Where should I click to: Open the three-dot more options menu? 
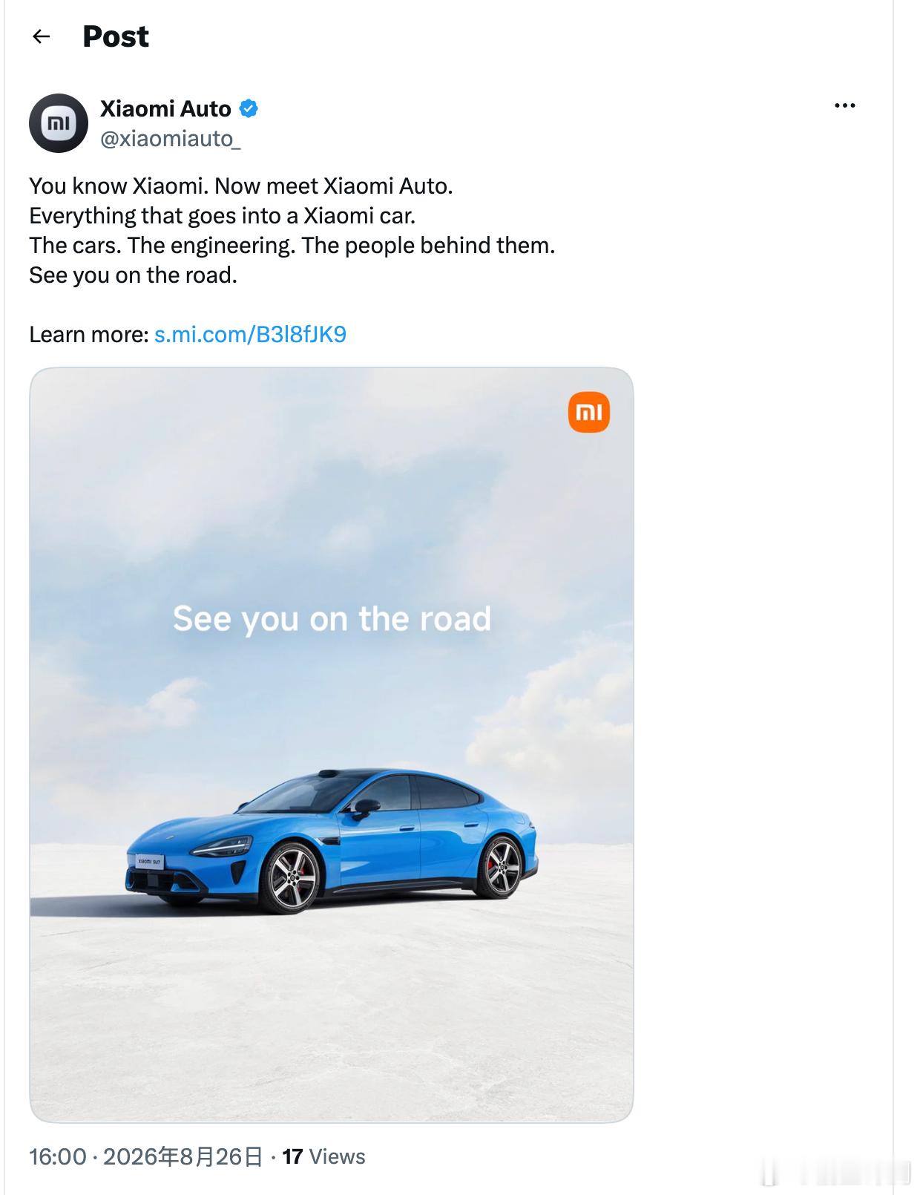coord(844,105)
